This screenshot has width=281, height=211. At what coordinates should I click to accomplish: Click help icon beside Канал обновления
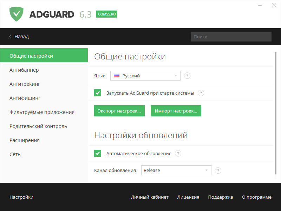[x=218, y=171]
